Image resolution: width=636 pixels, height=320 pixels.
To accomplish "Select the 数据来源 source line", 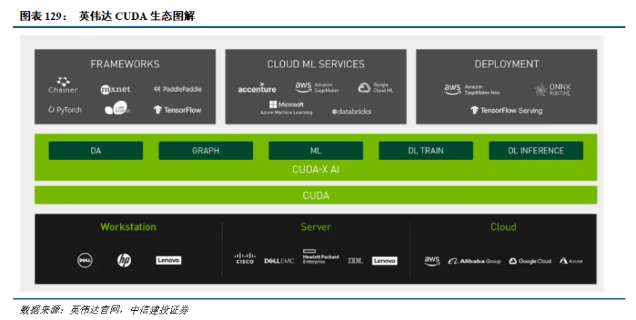I will (x=104, y=310).
